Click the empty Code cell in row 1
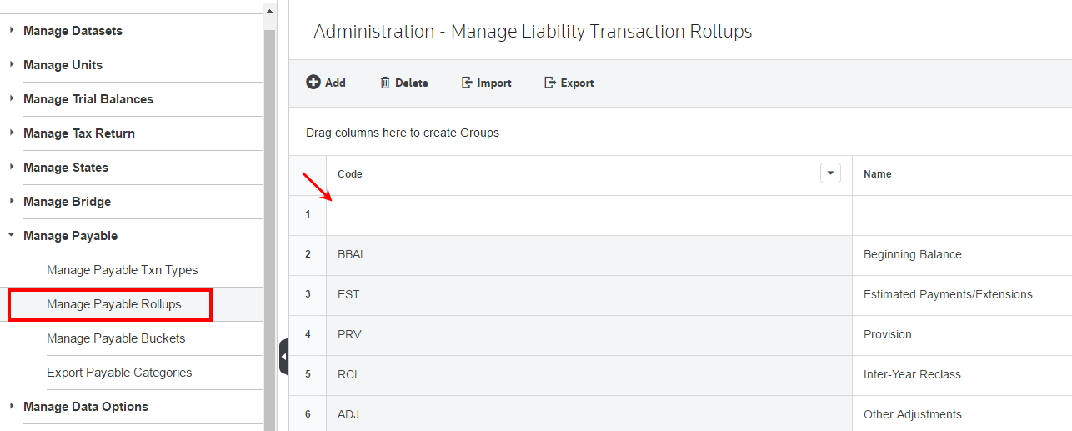This screenshot has width=1072, height=431. (589, 215)
